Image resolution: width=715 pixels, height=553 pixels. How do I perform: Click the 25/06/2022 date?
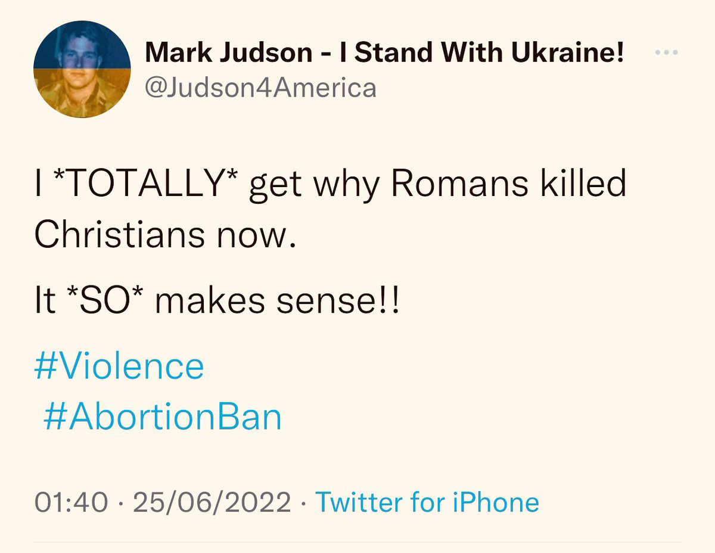[x=212, y=502]
